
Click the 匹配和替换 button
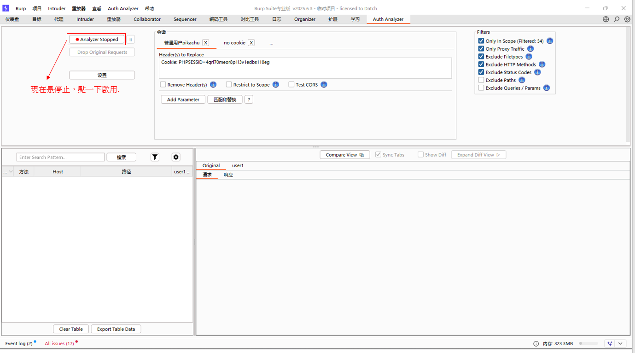coord(225,100)
